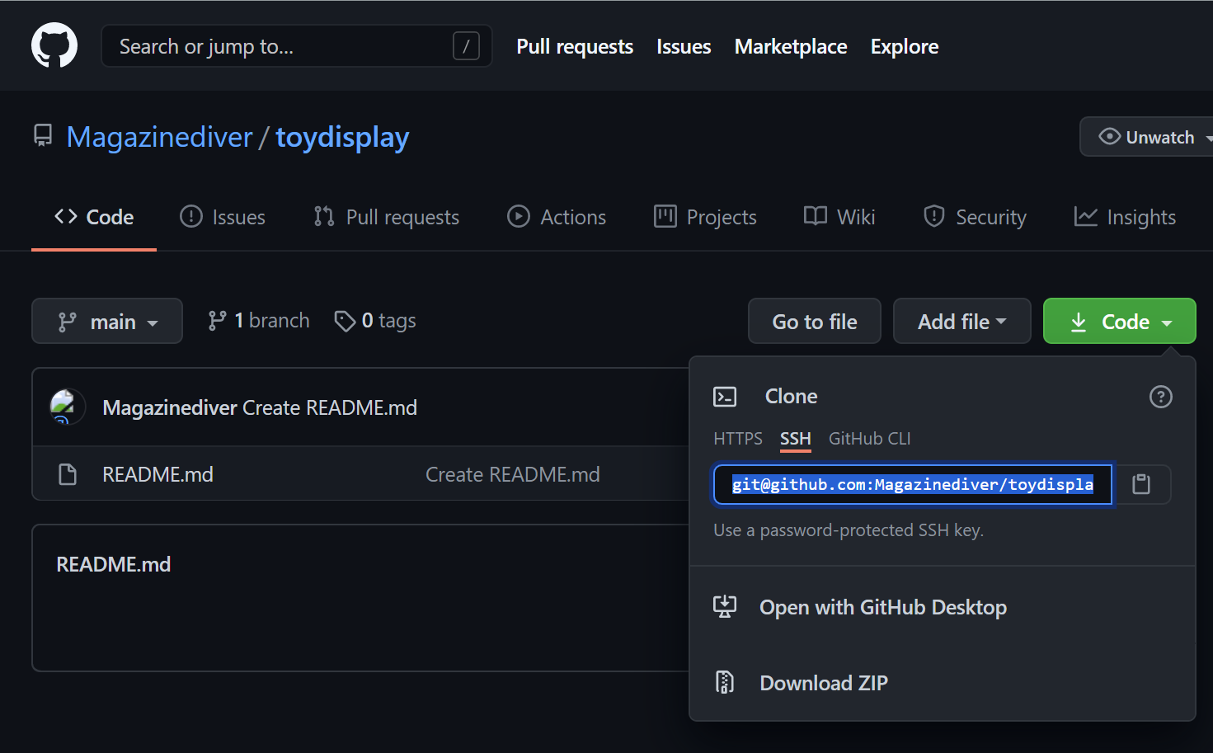1213x753 pixels.
Task: Open the Explore page
Action: pyautogui.click(x=905, y=46)
